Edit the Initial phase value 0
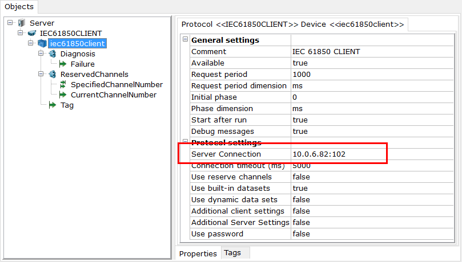 pyautogui.click(x=372, y=97)
